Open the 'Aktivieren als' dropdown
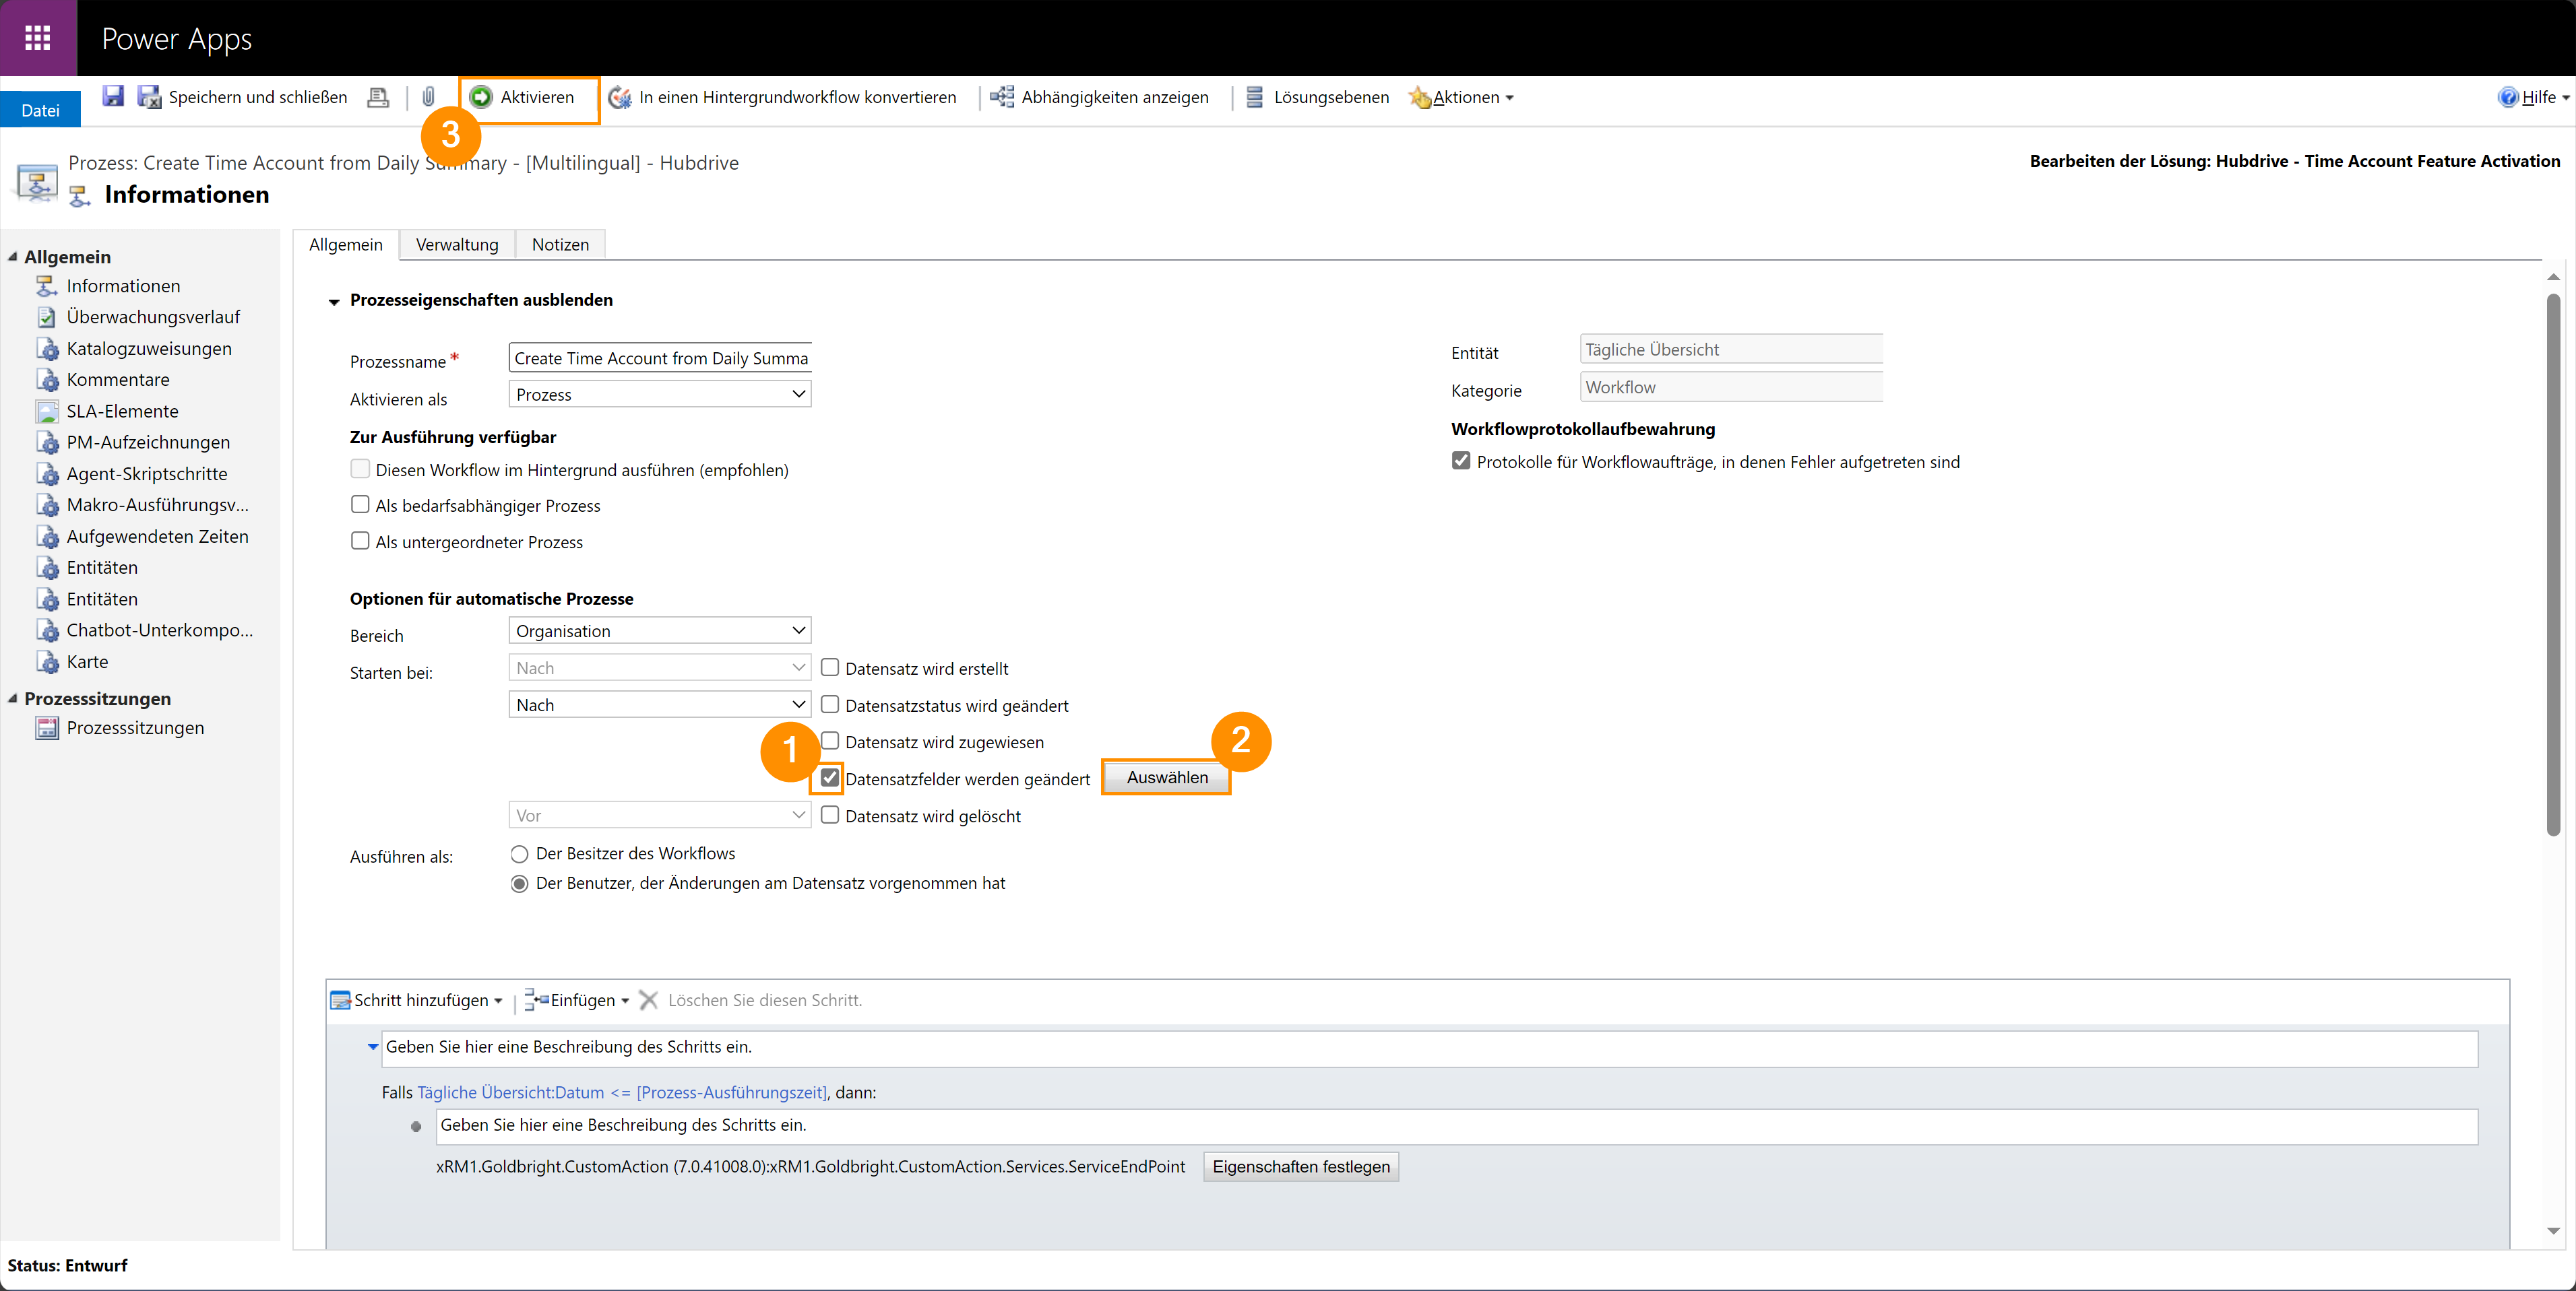The image size is (2576, 1291). coord(660,395)
